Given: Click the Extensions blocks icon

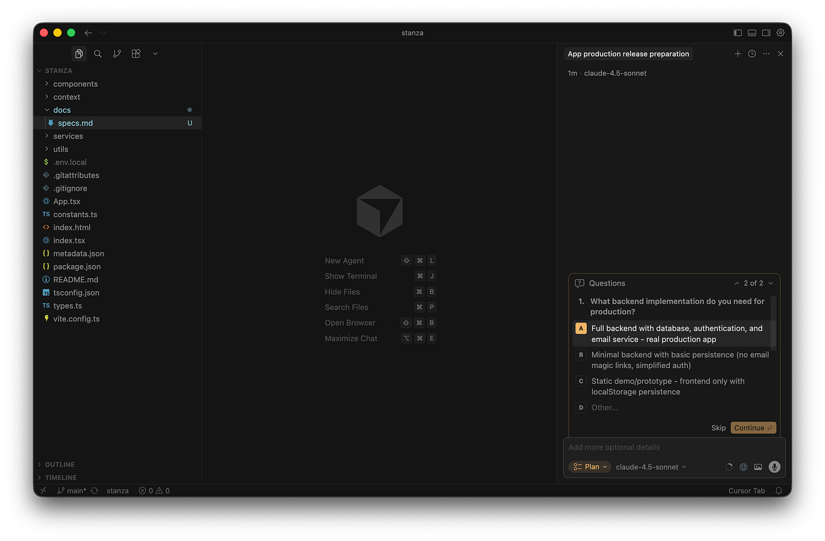Looking at the screenshot, I should click(135, 53).
